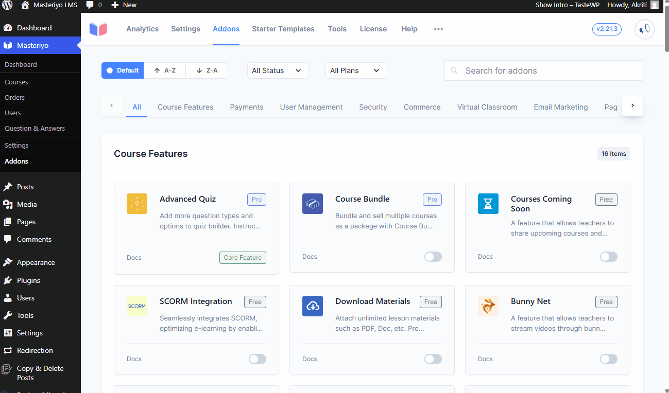Click the Pages icon in sidebar
Image resolution: width=669 pixels, height=393 pixels.
[x=8, y=222]
